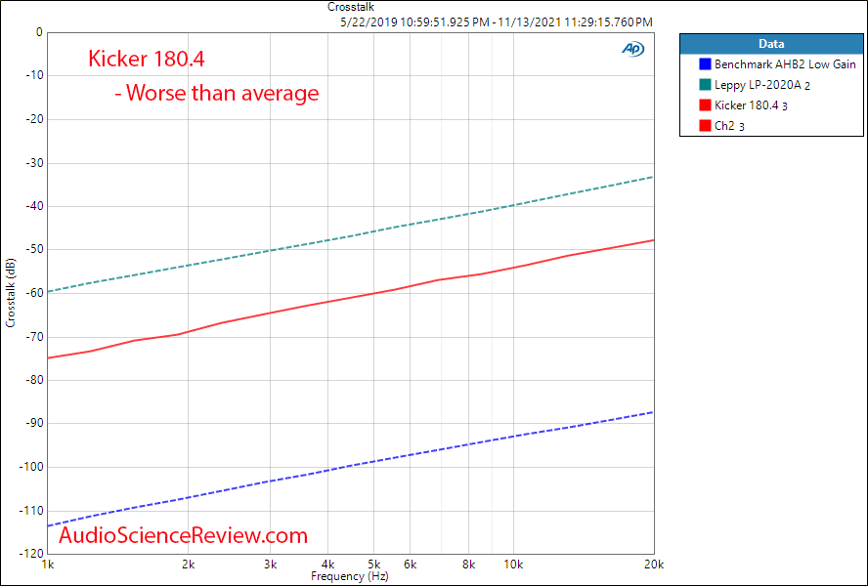This screenshot has height=586, width=868.
Task: Click the -70 dB tick label
Action: (x=32, y=337)
